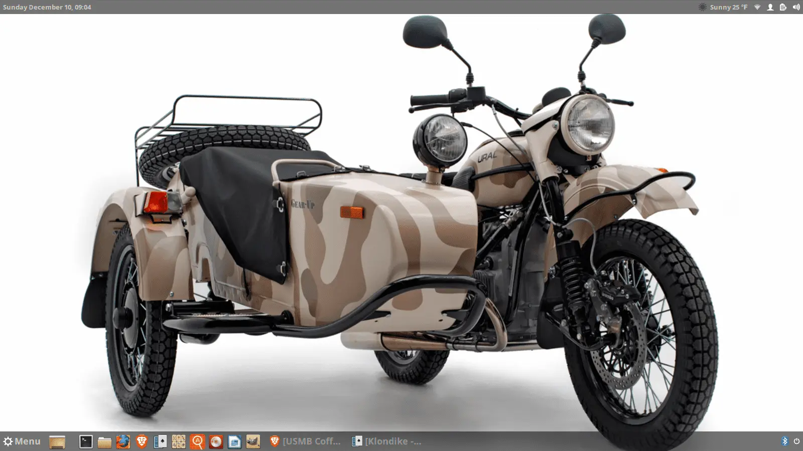Launch Brave browser from the launcher
Viewport: 803px width, 451px height.
pos(142,441)
